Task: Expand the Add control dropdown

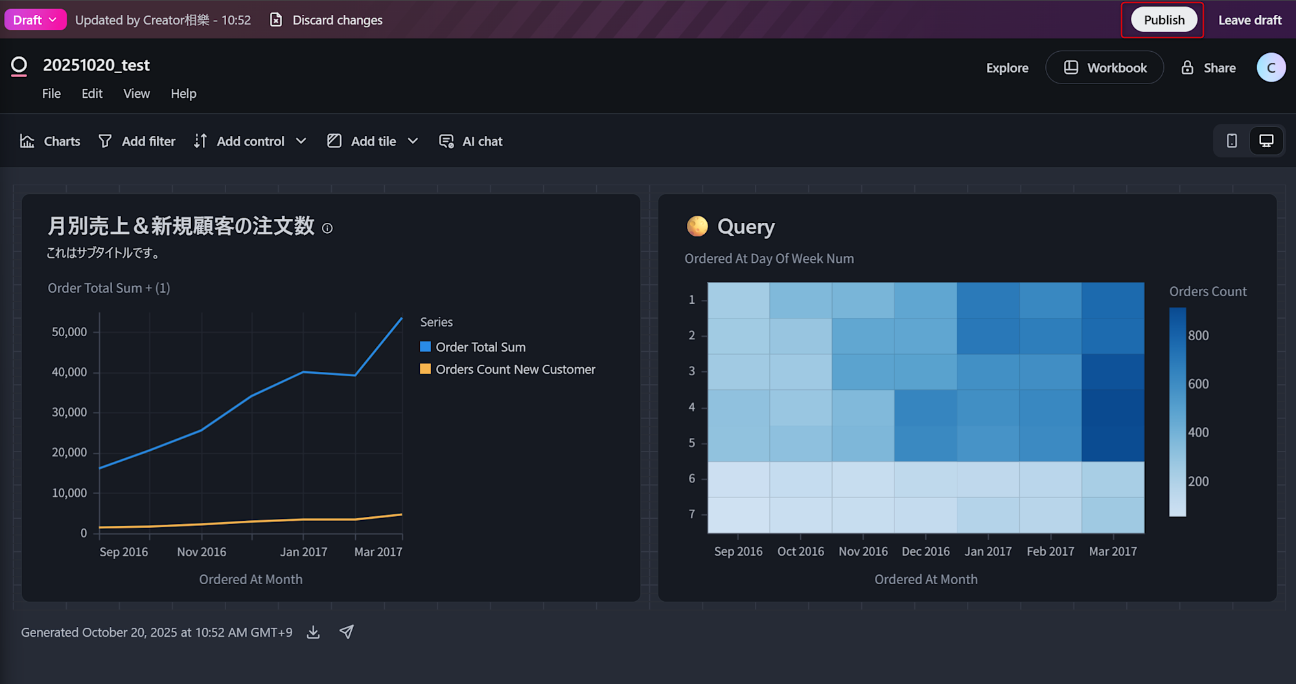Action: click(301, 141)
